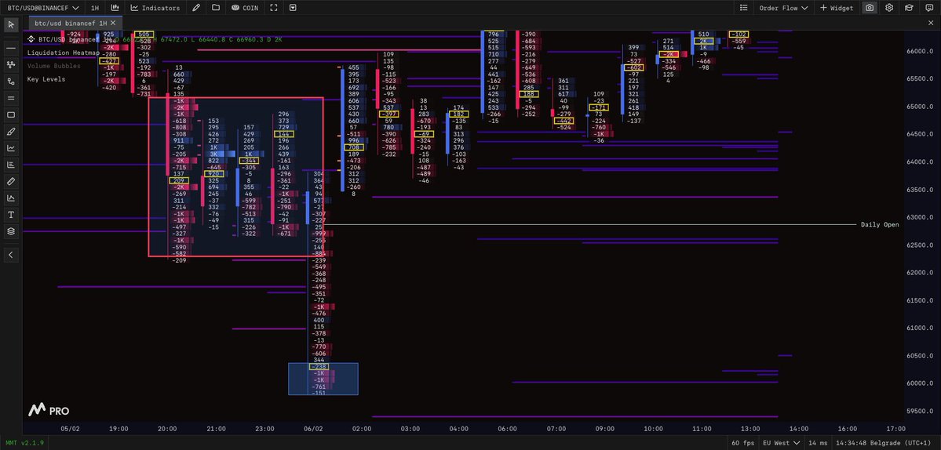
Task: Select the horizontal line drawing tool
Action: [11, 47]
